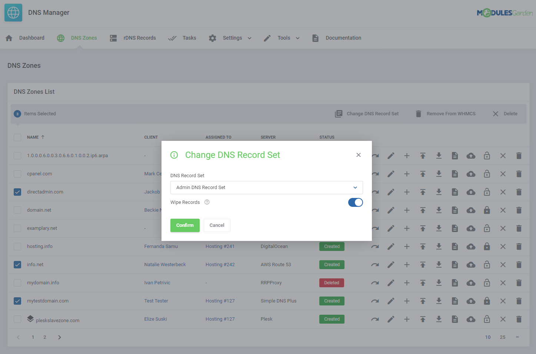Open the Documentation menu item

[343, 38]
